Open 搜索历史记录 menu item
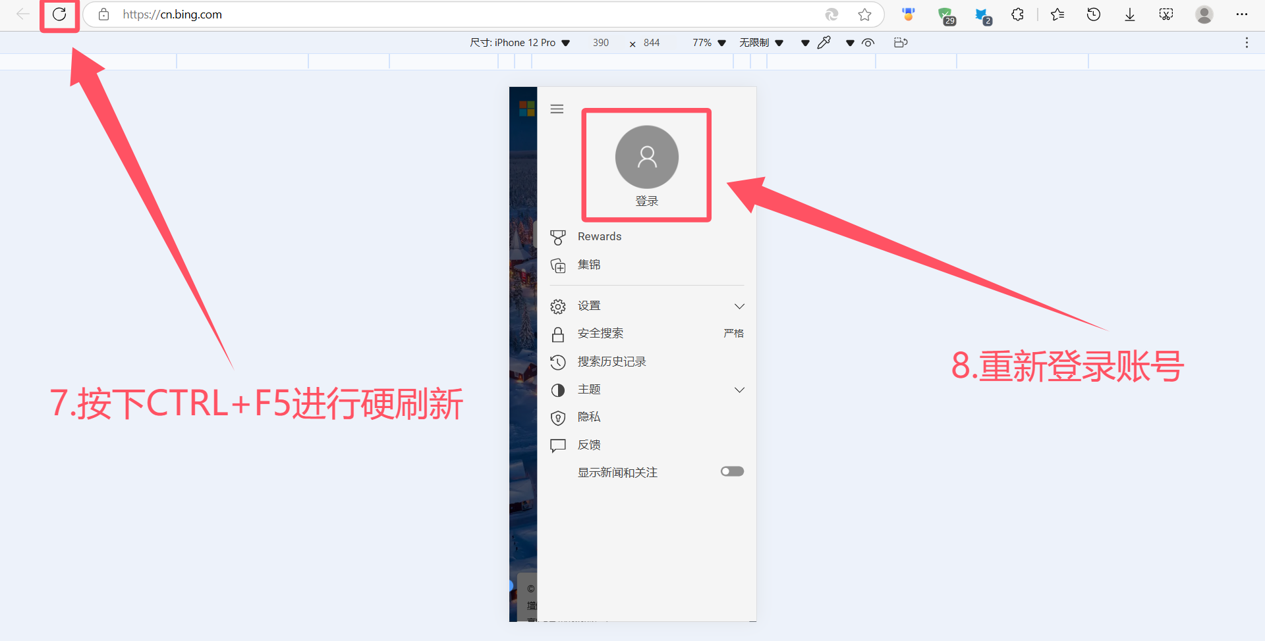Screen dimensions: 1265x641 click(x=611, y=362)
